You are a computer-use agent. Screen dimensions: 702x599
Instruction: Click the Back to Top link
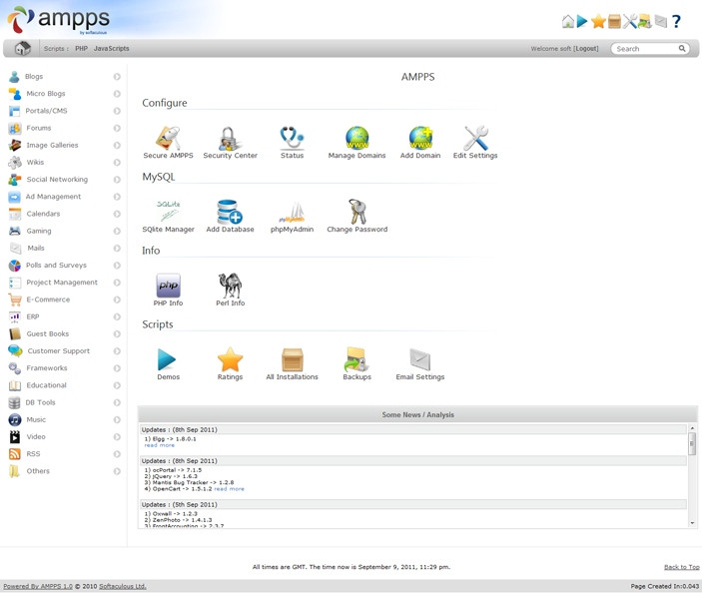(681, 567)
